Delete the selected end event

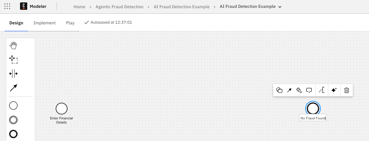[347, 90]
